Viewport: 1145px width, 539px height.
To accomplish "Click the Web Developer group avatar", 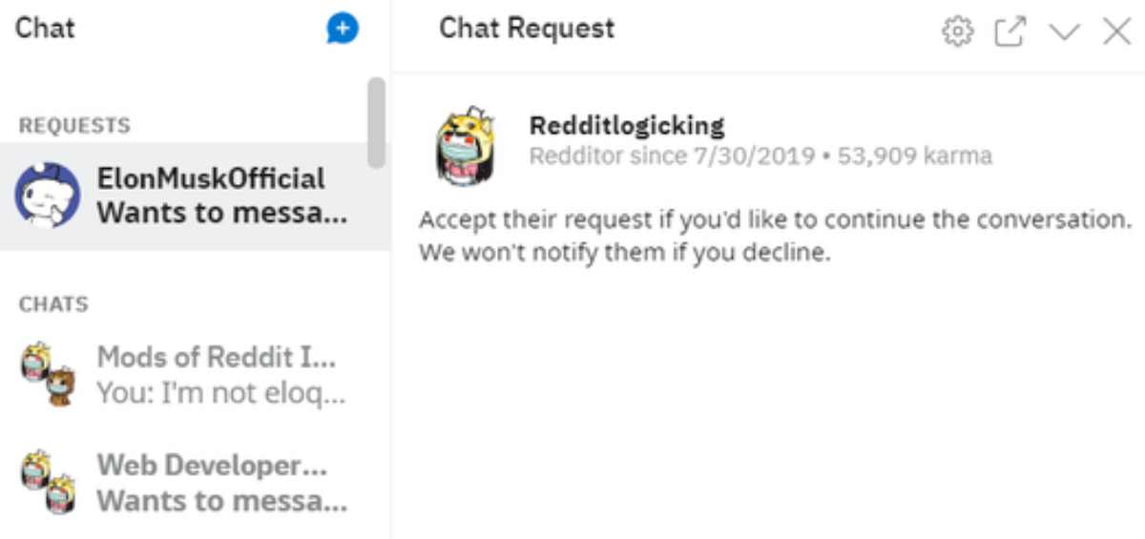I will click(48, 483).
